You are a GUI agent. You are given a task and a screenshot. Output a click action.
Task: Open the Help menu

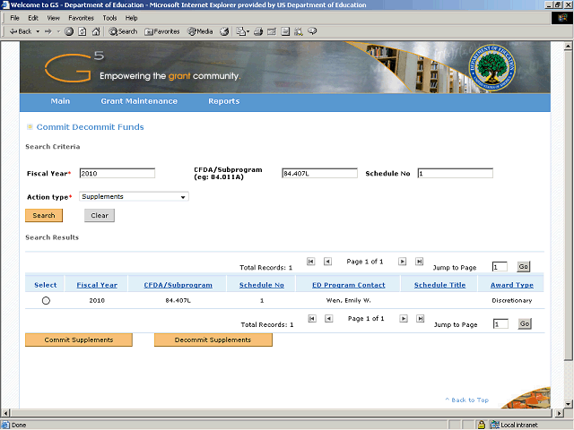[x=132, y=18]
